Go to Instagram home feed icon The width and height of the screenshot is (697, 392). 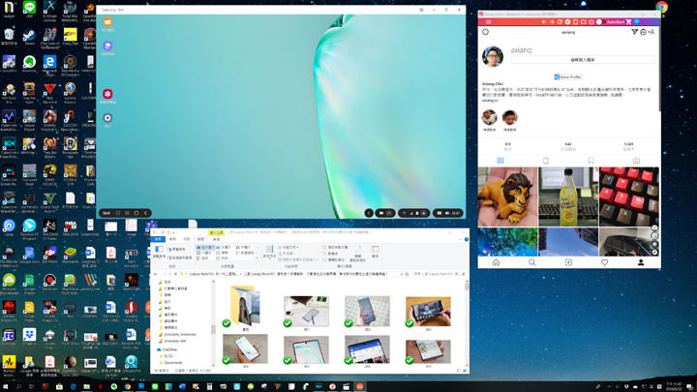click(x=496, y=262)
